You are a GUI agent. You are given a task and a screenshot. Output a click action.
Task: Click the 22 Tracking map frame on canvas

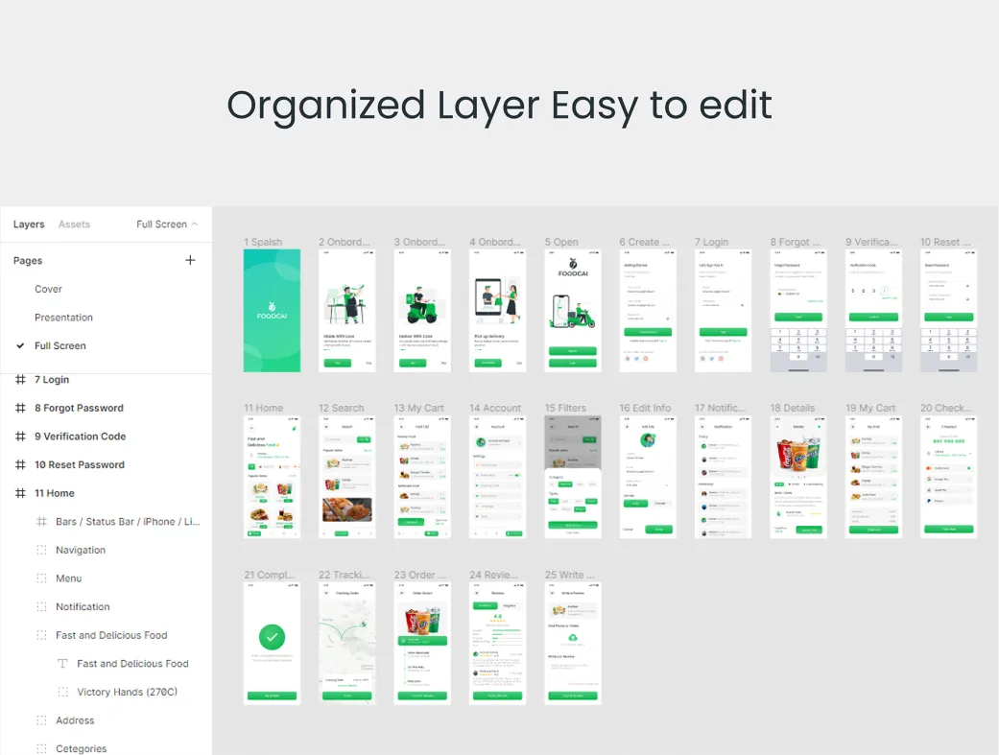[346, 643]
